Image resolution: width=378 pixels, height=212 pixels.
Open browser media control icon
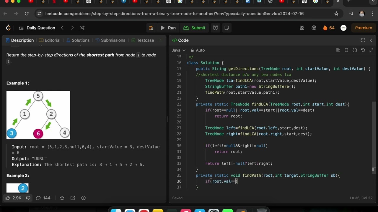[x=351, y=14]
